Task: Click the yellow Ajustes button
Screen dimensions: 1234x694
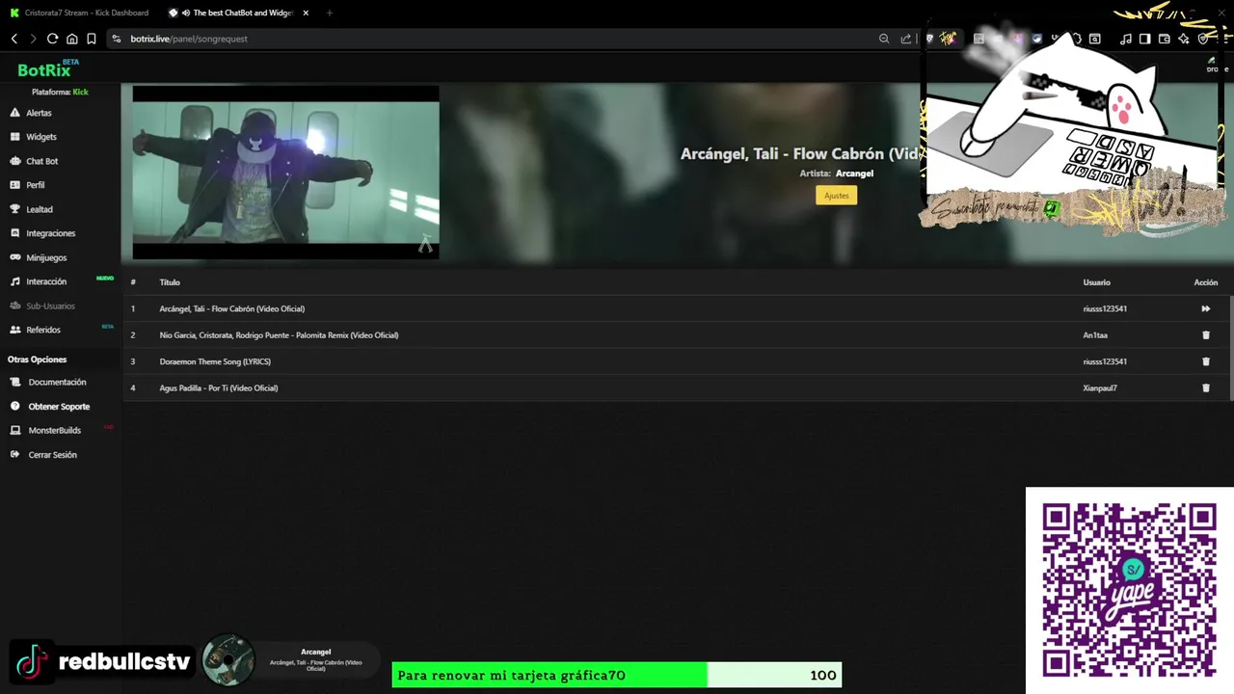Action: tap(836, 196)
